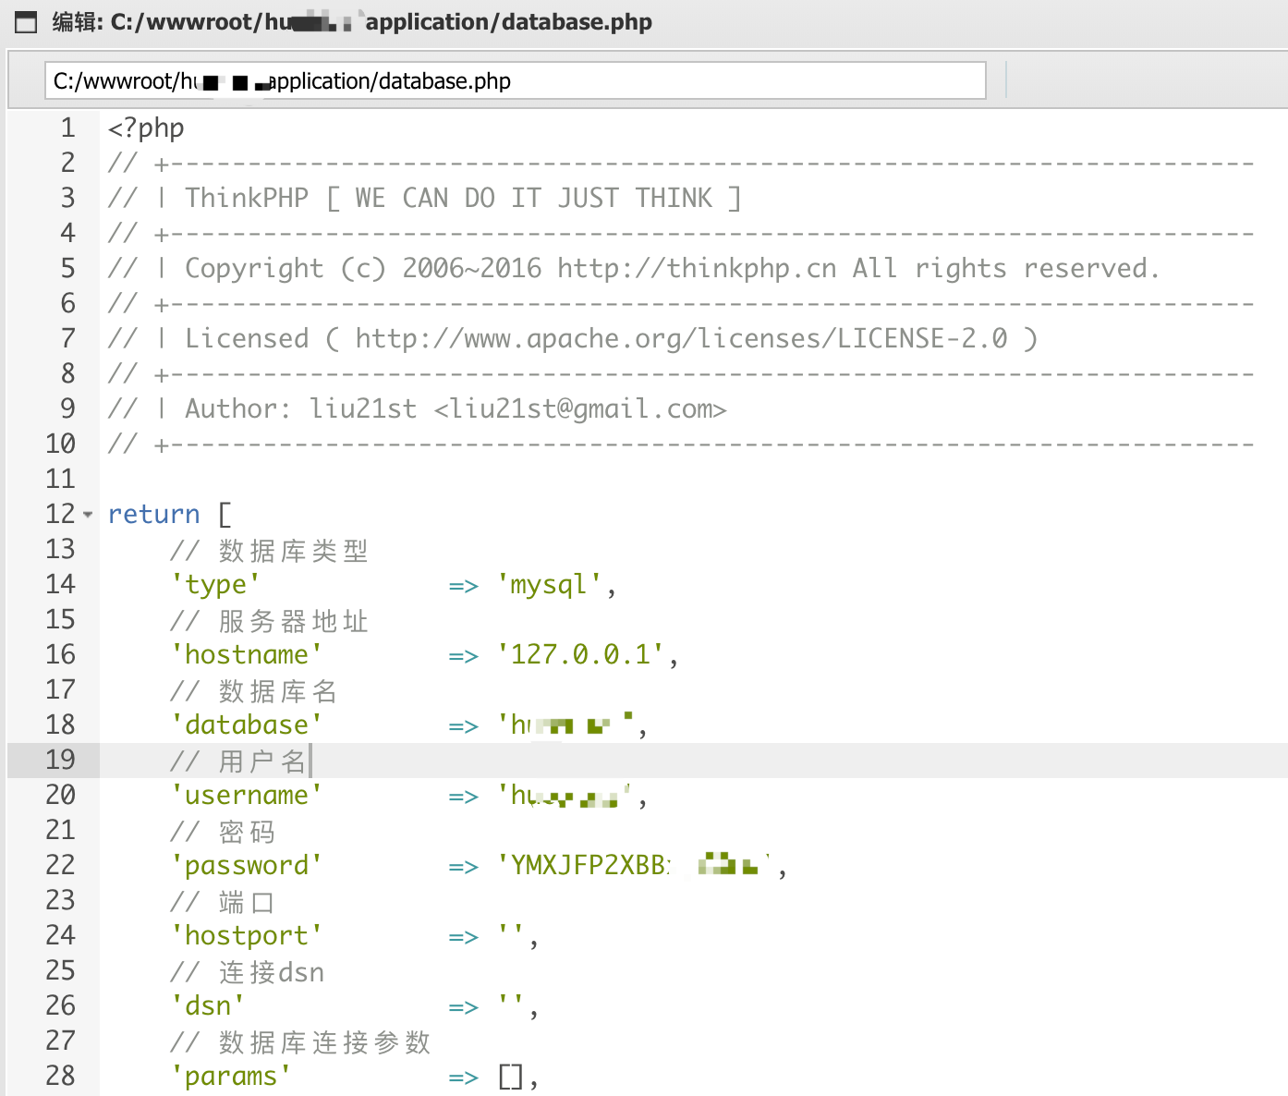Click line number 28 in gutter
Screen dimensions: 1288x1096
61,1076
